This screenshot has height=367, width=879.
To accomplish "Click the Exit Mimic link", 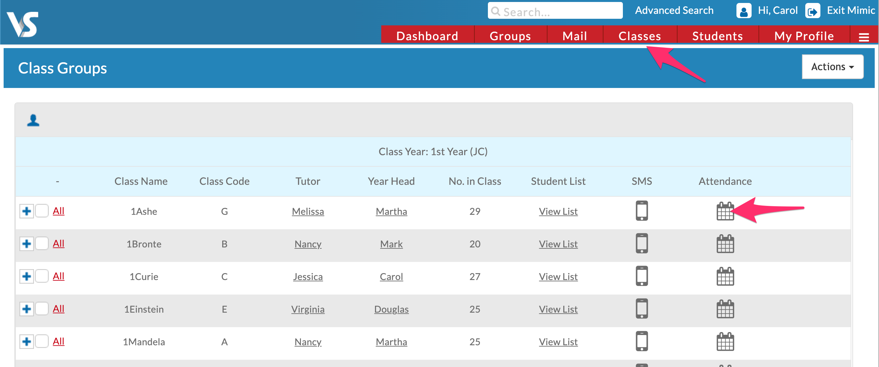I will coord(851,10).
